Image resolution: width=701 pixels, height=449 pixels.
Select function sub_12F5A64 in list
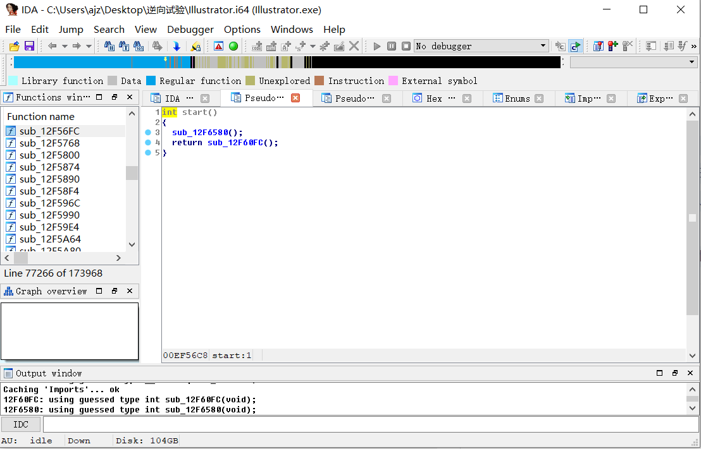click(49, 239)
